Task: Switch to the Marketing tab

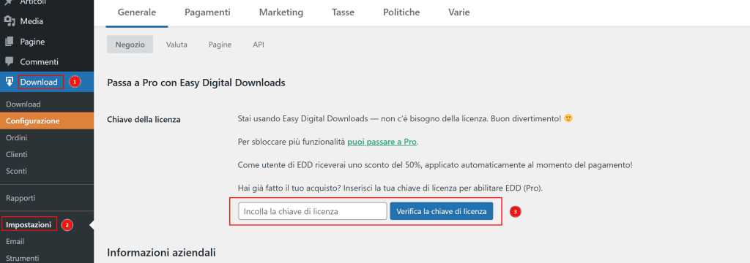Action: [281, 12]
